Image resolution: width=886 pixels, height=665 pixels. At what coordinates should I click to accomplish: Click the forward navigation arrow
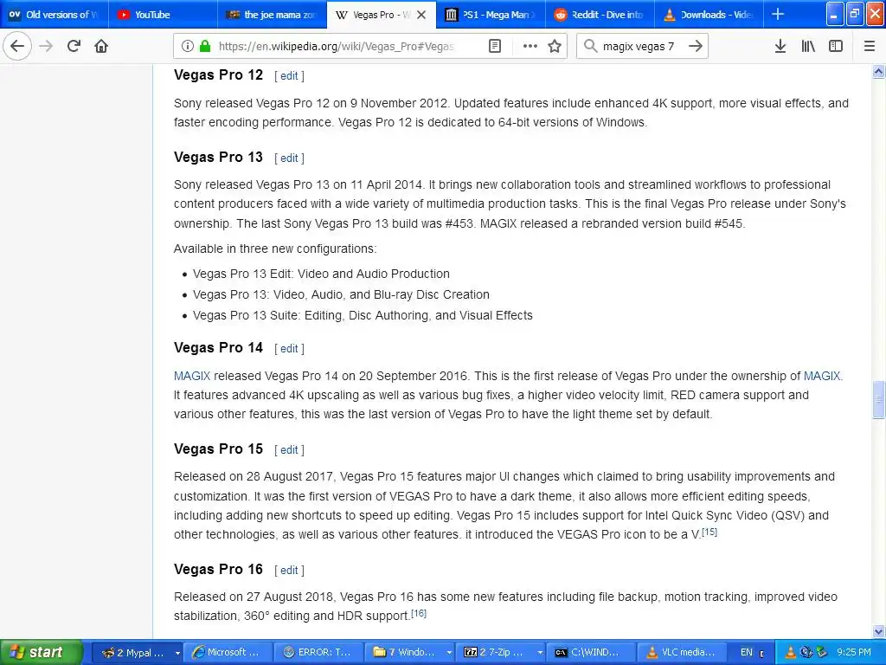click(x=46, y=46)
